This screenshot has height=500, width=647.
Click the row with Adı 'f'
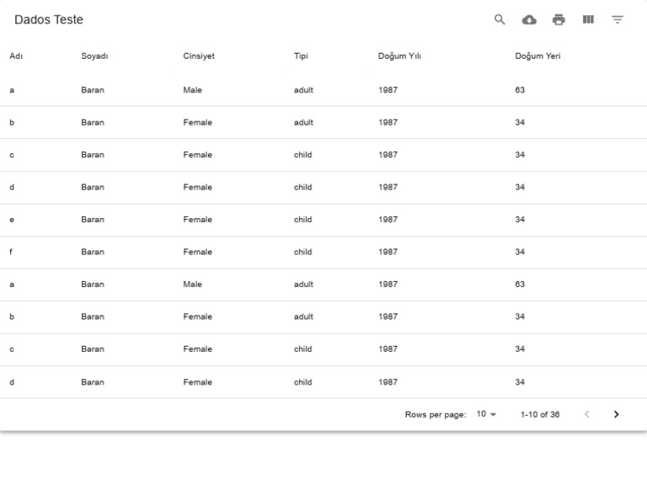[323, 253]
